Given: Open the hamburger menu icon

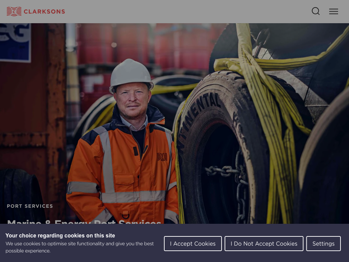Looking at the screenshot, I should (334, 11).
